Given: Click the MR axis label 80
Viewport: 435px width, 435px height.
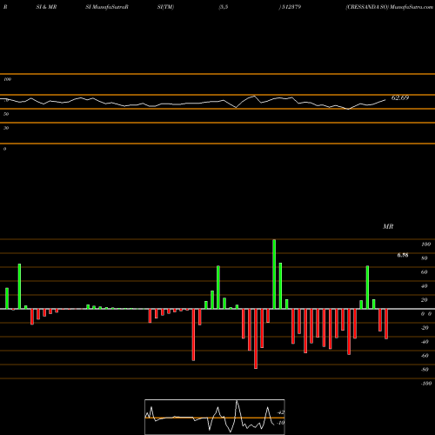Looking at the screenshot, I should pyautogui.click(x=425, y=258).
